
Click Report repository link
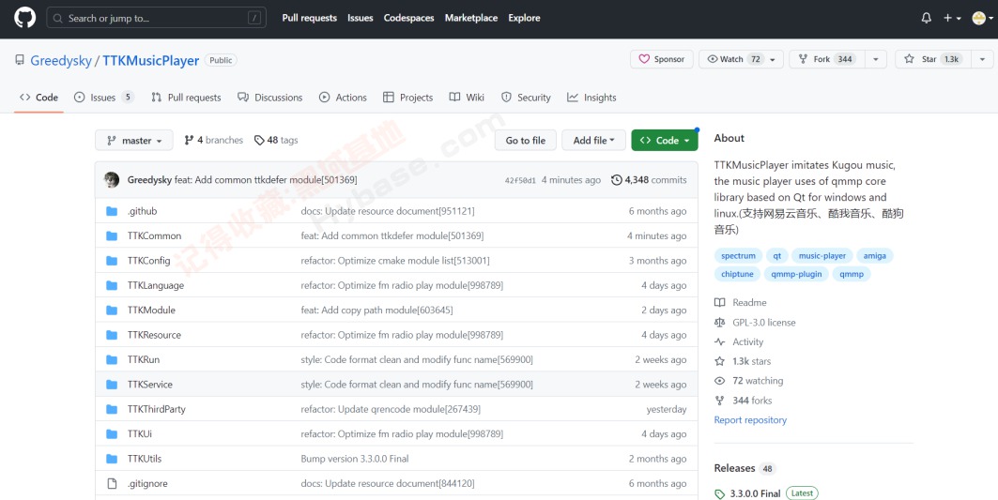(x=750, y=420)
